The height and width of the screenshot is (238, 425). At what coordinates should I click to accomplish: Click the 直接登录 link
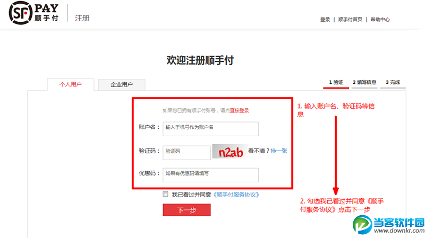coord(240,111)
